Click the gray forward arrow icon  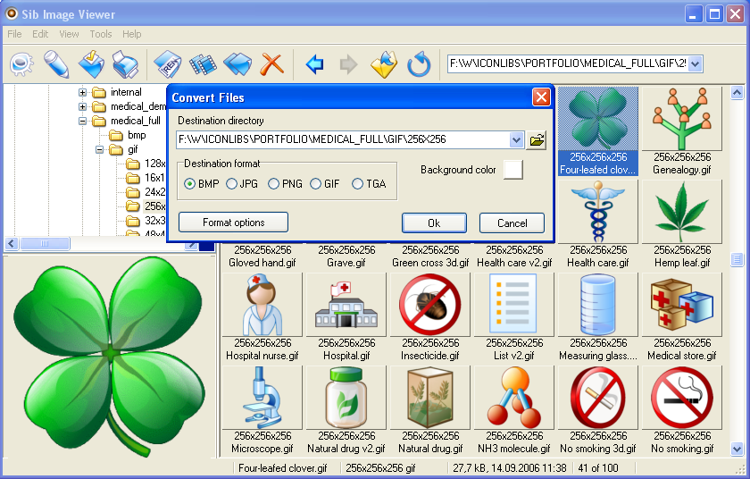click(349, 63)
